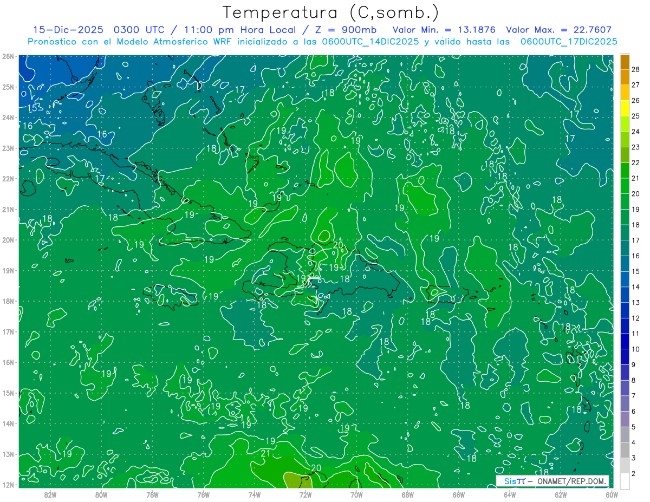Viewport: 650px width, 502px height.
Task: Click the 'Valor Min. = 13.1876' text
Action: click(443, 30)
